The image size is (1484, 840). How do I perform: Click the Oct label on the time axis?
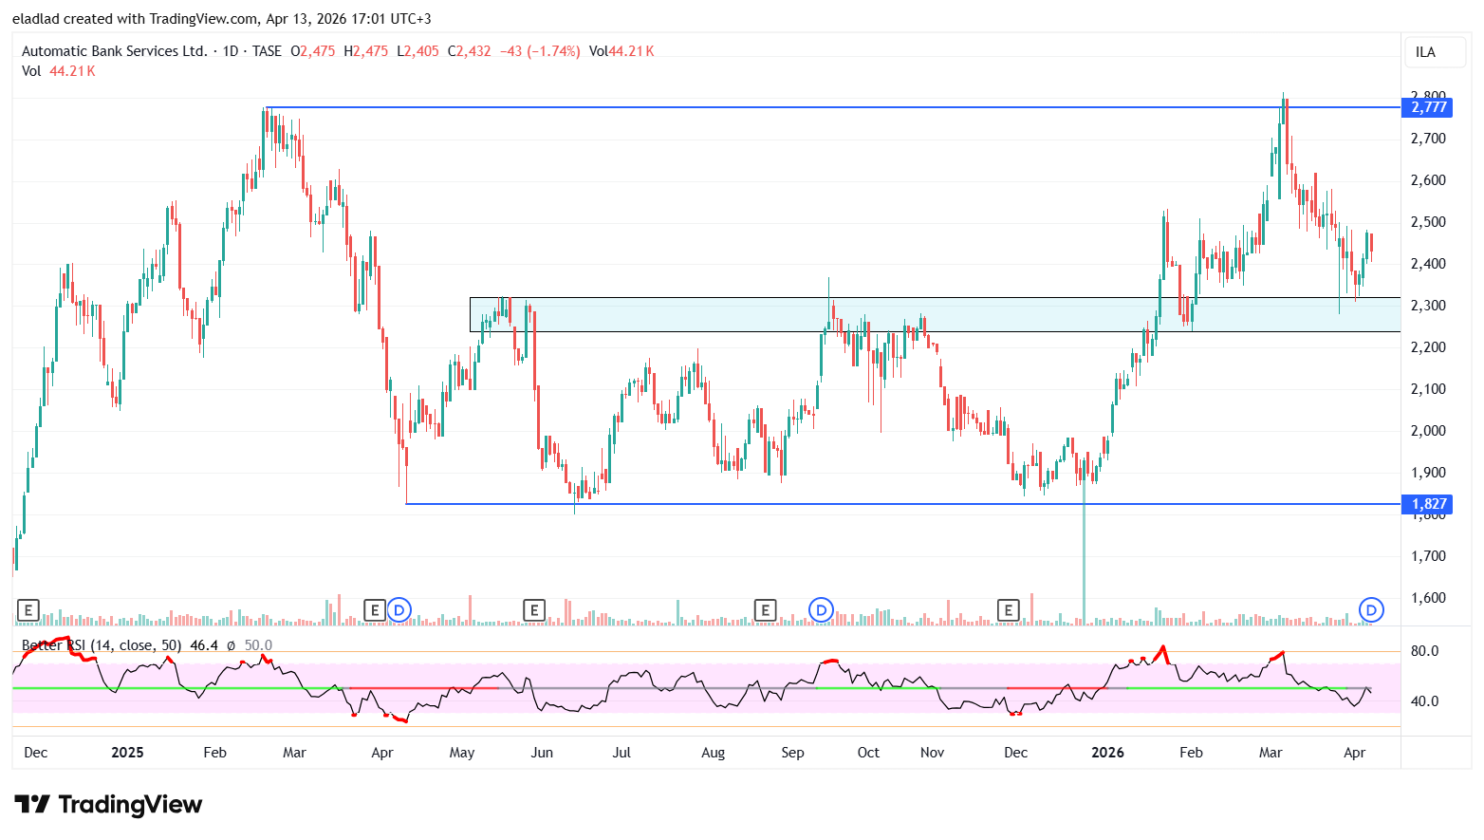tap(868, 753)
